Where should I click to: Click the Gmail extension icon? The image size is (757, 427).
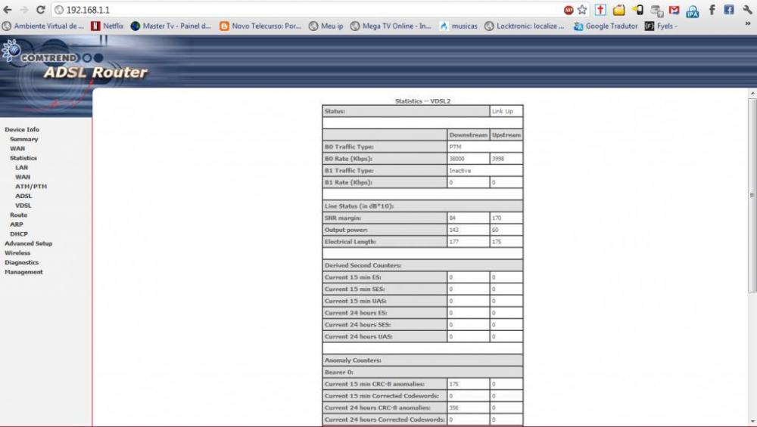click(x=674, y=10)
